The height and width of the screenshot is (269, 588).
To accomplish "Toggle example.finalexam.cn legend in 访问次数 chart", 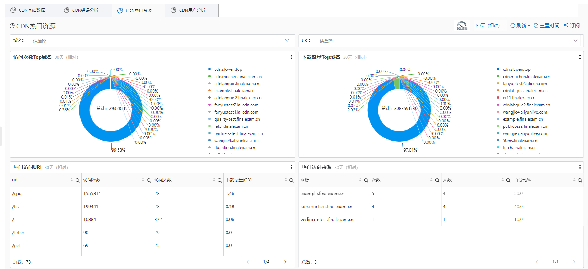I will coord(231,91).
